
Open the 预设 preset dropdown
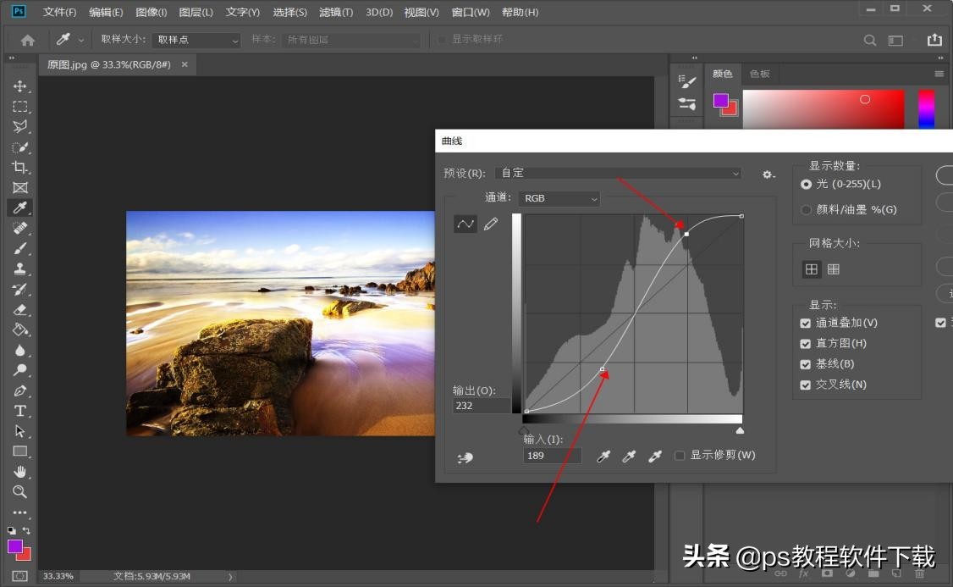click(x=619, y=174)
